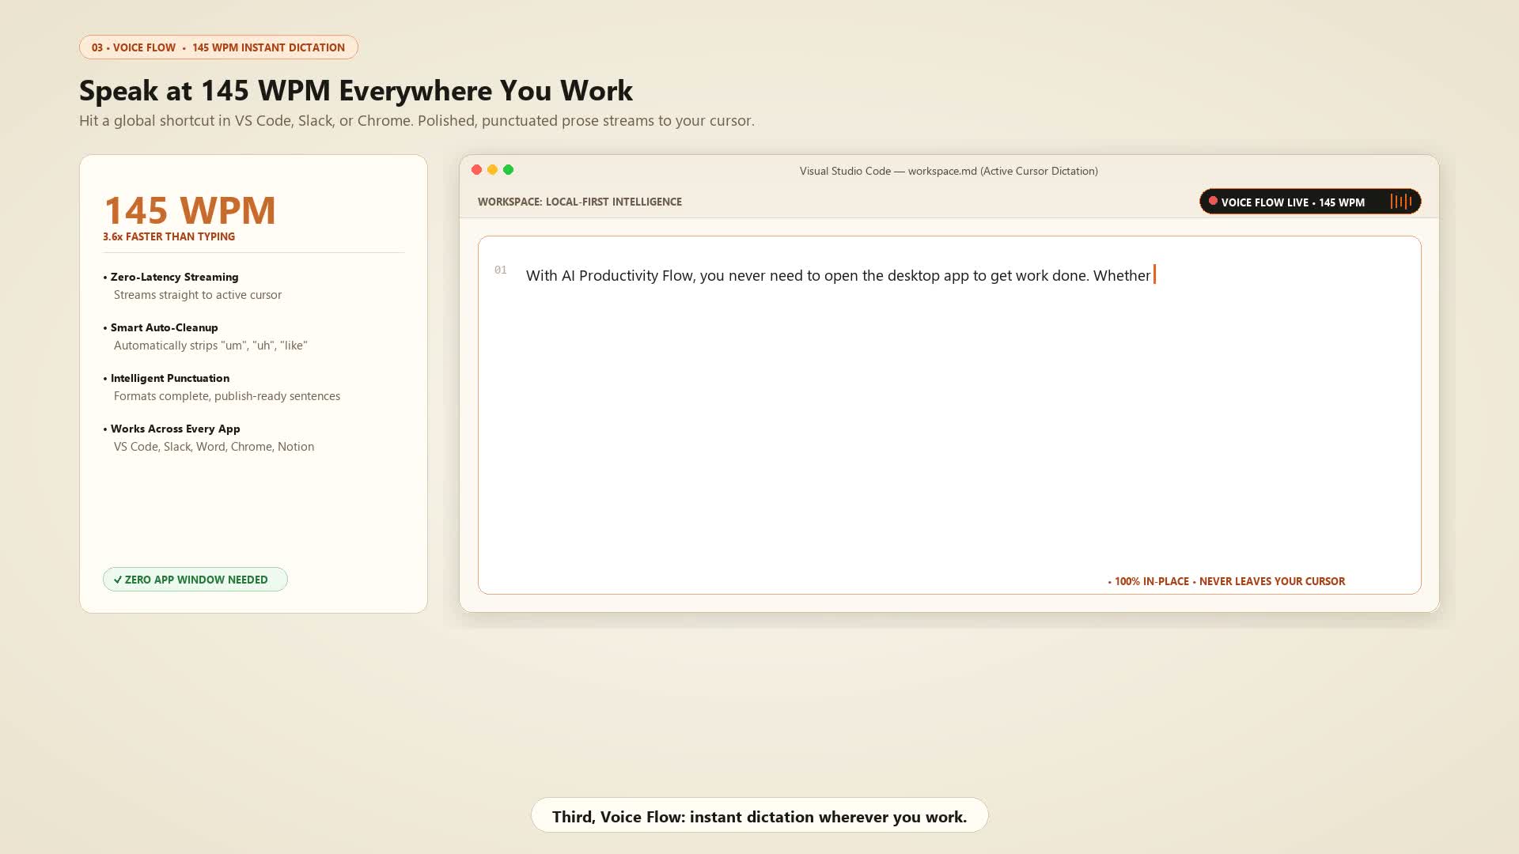Click the 'Speak at 145 WPM Everywhere You Work' heading

click(356, 91)
